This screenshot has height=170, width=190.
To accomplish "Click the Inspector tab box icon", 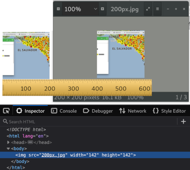I will click(19, 111).
